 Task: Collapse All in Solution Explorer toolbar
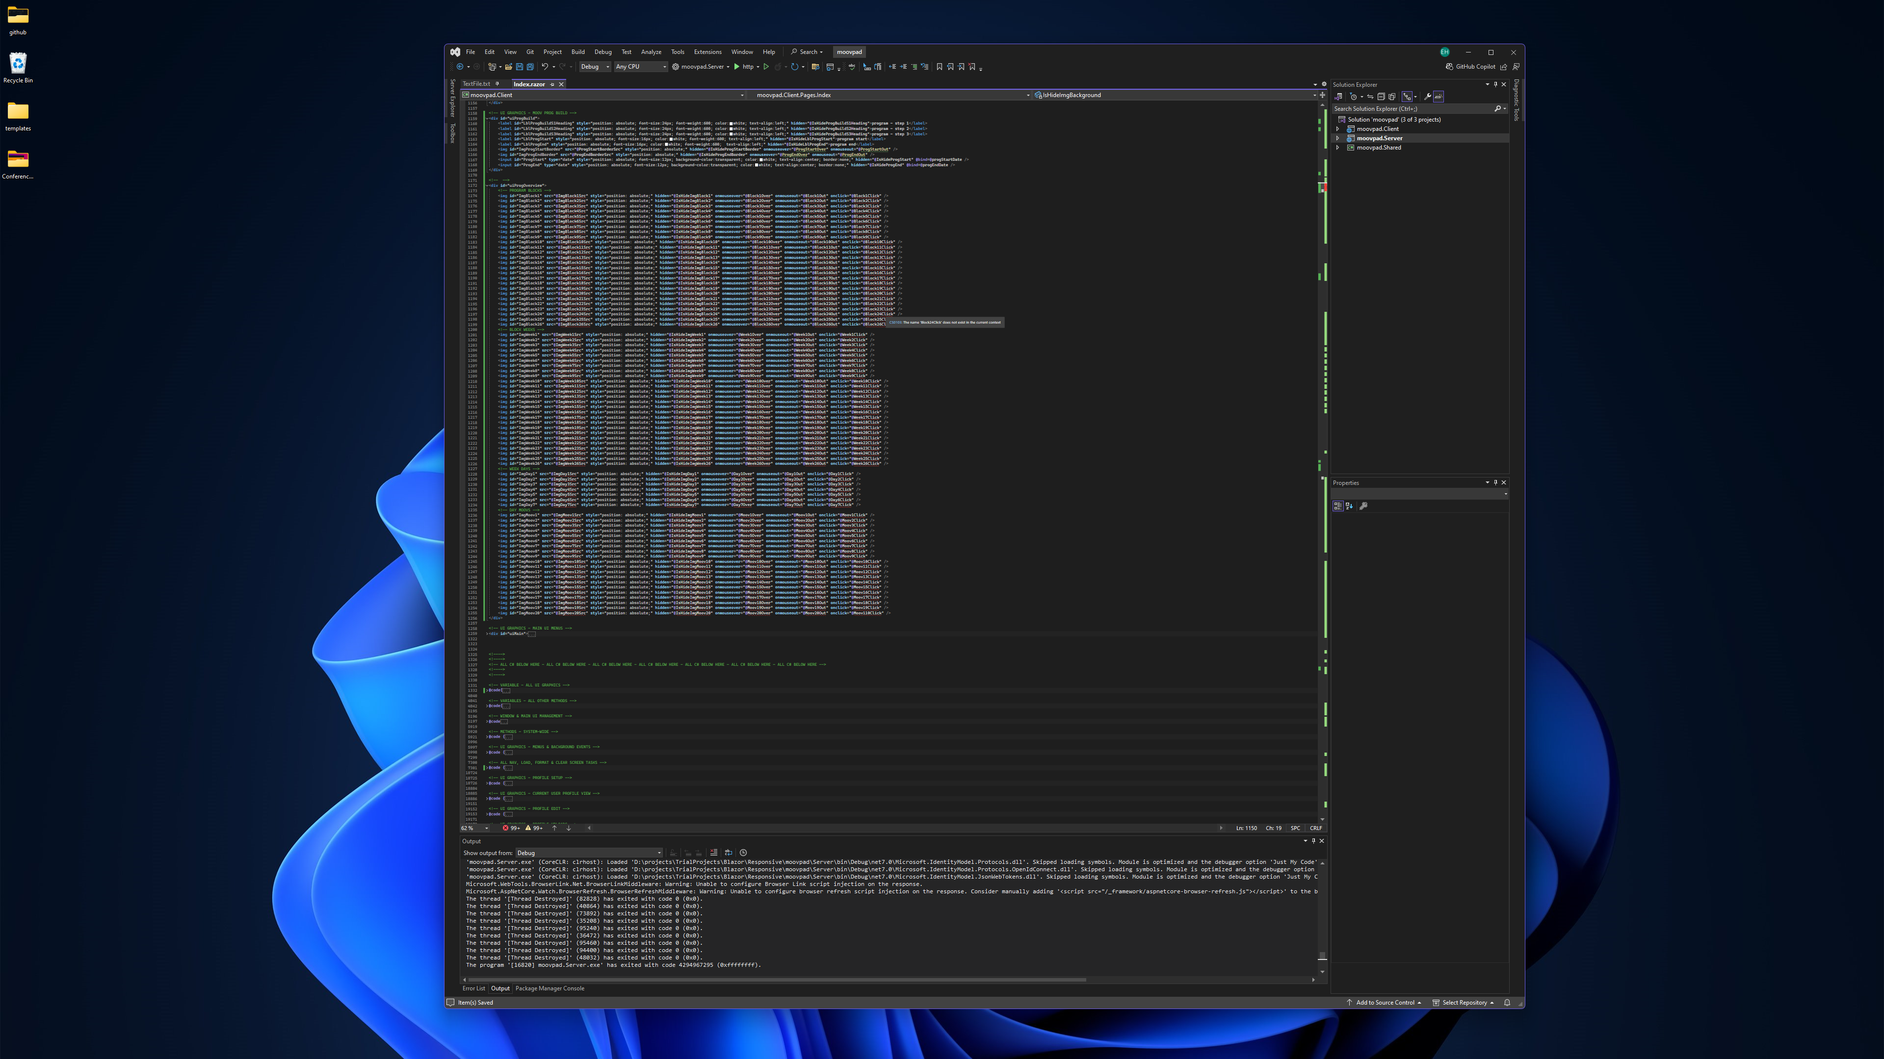pos(1382,97)
